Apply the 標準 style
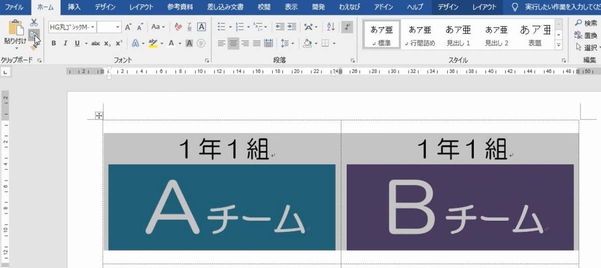This screenshot has width=601, height=268. point(381,34)
